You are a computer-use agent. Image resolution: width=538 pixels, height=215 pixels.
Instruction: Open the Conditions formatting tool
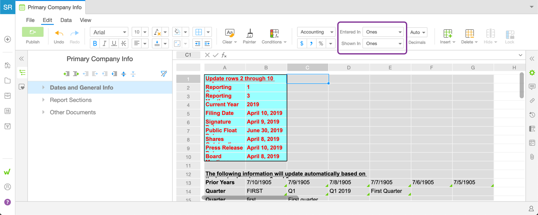[274, 33]
